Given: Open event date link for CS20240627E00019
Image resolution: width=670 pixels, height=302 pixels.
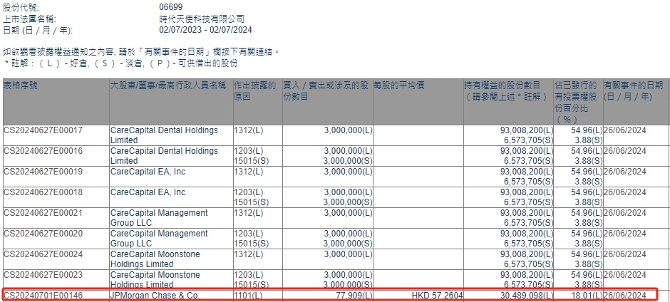Looking at the screenshot, I should (625, 171).
